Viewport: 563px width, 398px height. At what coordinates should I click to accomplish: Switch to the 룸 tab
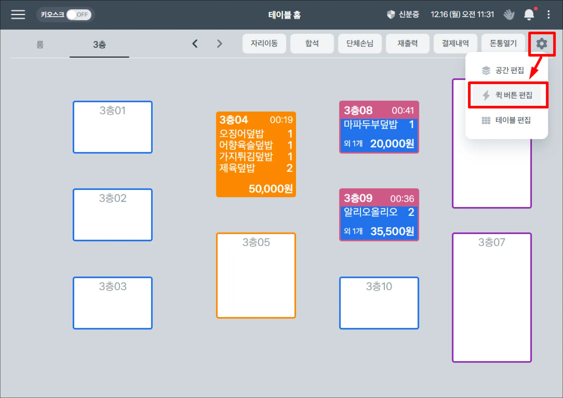pyautogui.click(x=40, y=44)
